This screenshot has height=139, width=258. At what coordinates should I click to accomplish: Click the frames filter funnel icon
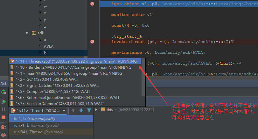(89, 110)
